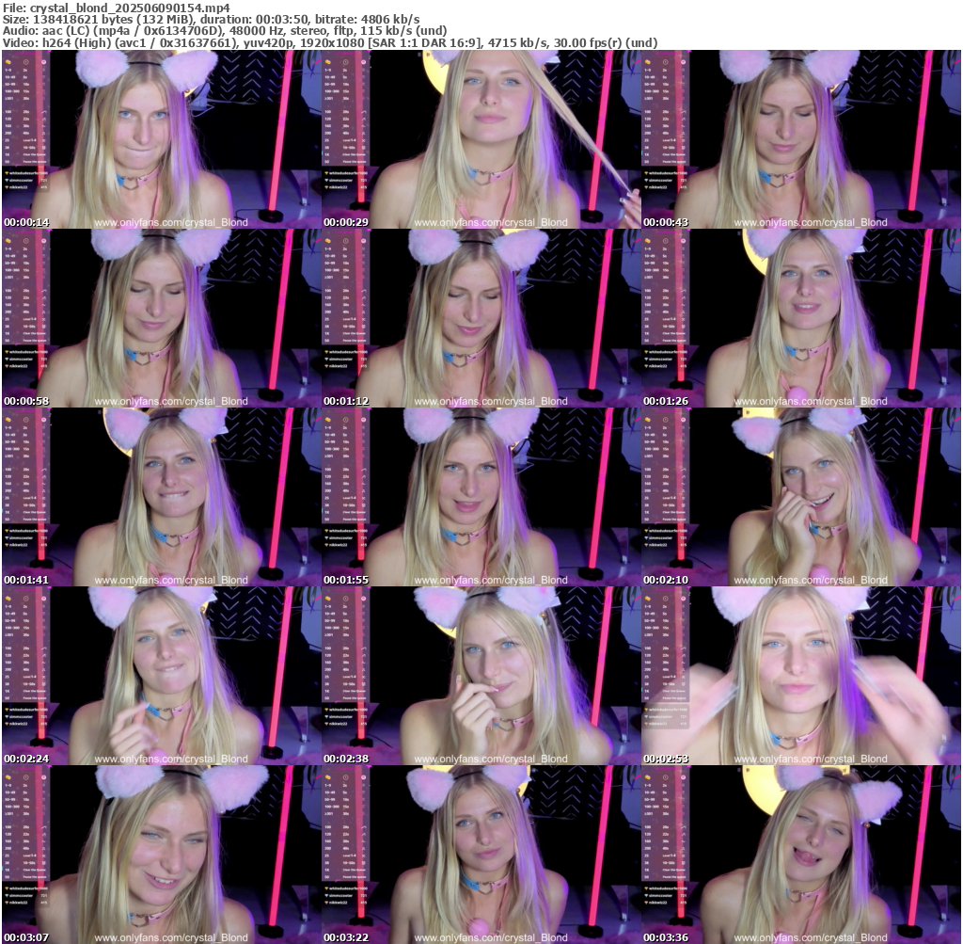Click the thumbnail at 00:01:55
The image size is (963, 944).
coord(481,497)
